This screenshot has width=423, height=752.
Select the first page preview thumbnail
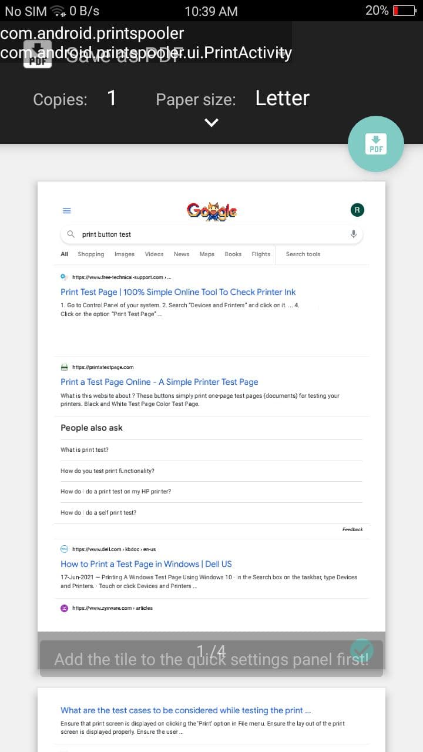[x=211, y=425]
